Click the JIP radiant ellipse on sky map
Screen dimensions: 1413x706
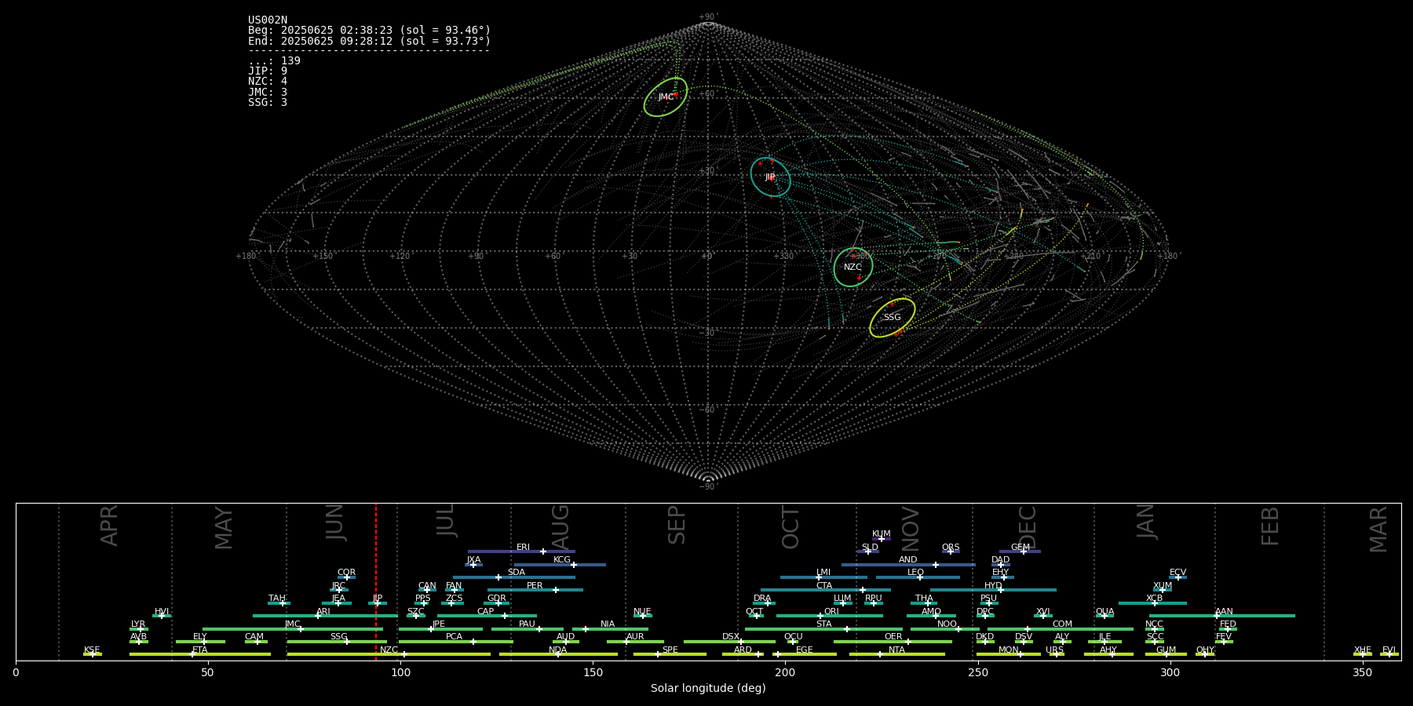click(x=770, y=176)
